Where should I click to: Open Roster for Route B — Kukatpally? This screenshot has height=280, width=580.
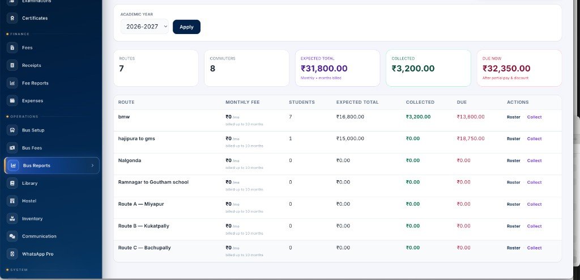coord(513,226)
